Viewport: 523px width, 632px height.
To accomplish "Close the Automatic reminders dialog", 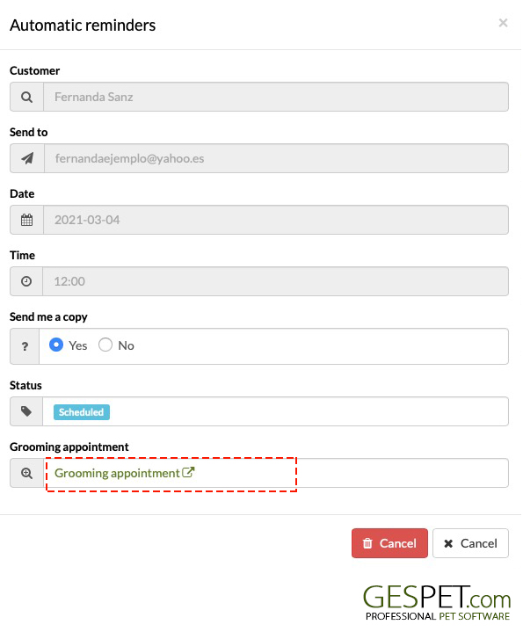I will (x=503, y=23).
